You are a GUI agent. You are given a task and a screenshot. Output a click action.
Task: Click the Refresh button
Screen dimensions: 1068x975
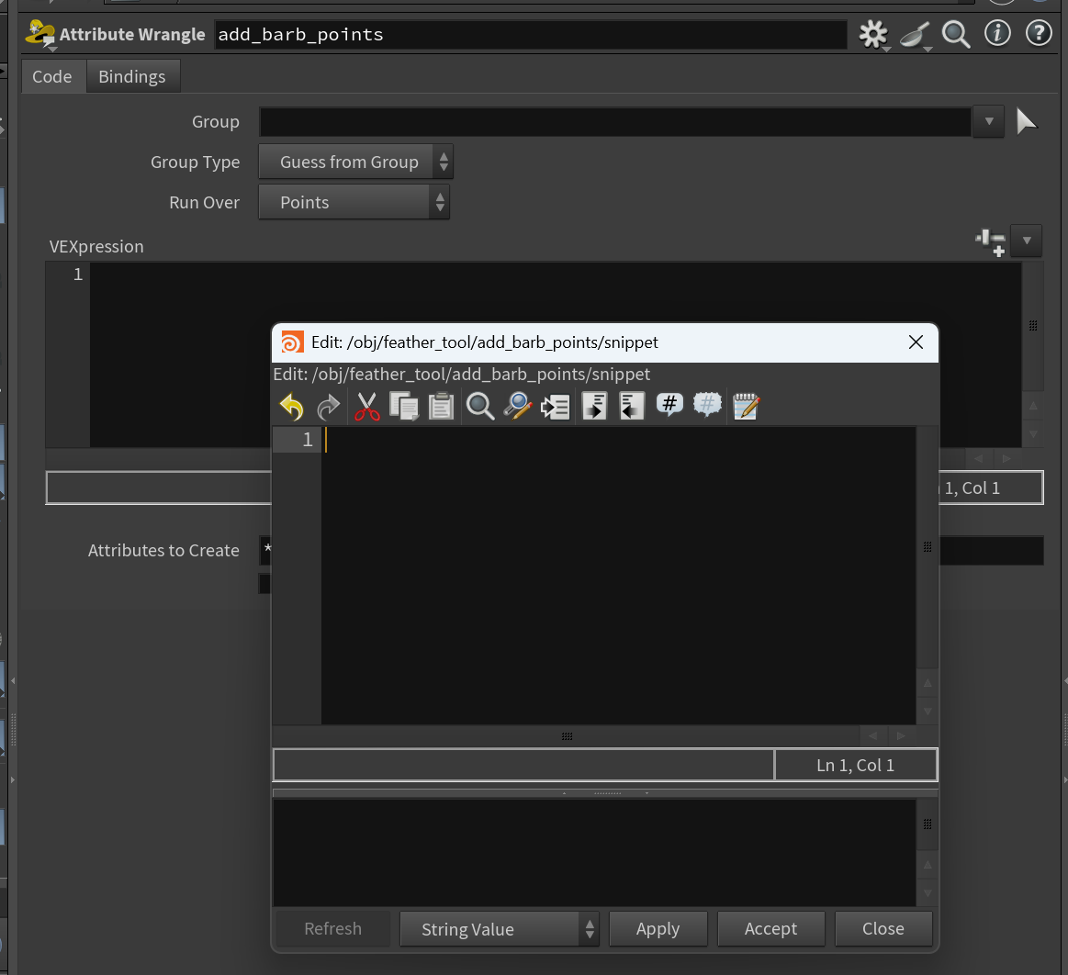(332, 929)
